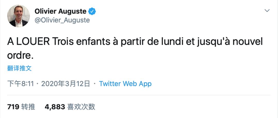Open the Olivier Auguste display name link
Image resolution: width=278 pixels, height=118 pixels.
[x=61, y=12]
